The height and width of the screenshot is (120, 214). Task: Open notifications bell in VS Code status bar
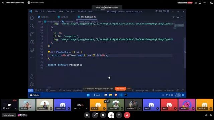tap(183, 90)
